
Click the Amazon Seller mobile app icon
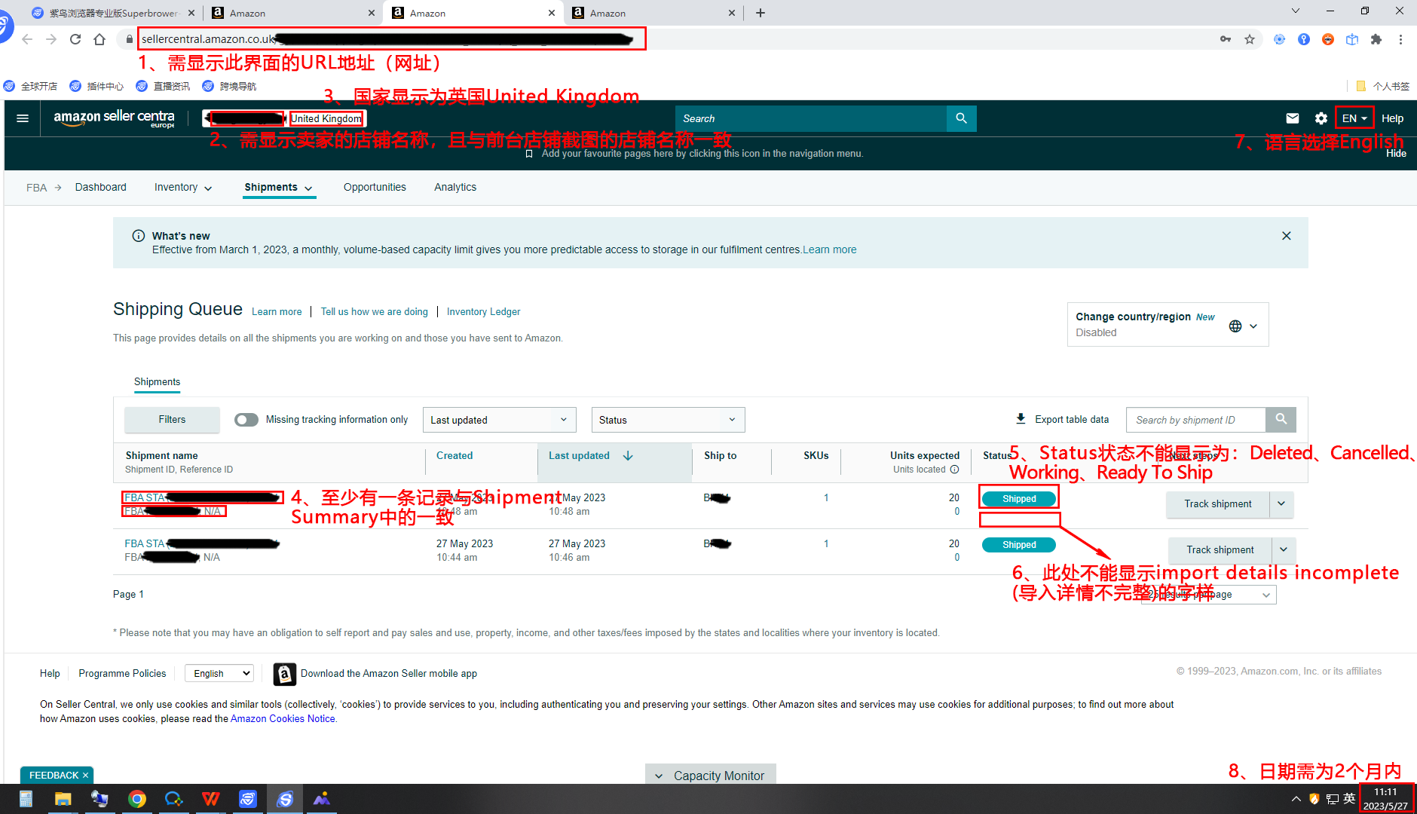284,674
